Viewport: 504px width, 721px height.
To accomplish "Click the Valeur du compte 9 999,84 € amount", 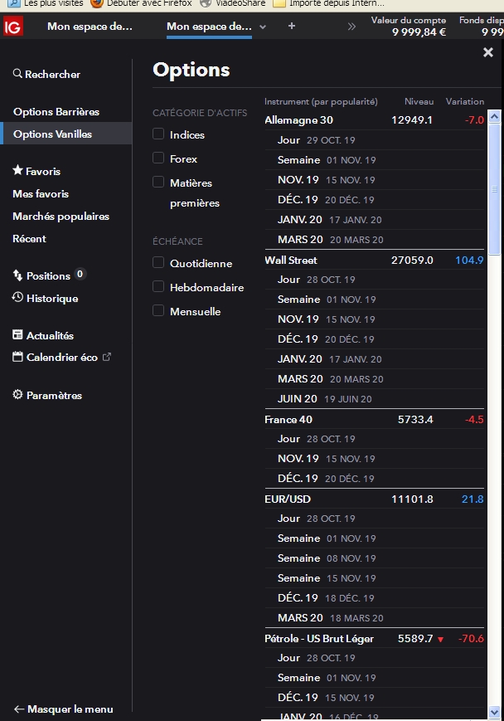I will (x=419, y=32).
